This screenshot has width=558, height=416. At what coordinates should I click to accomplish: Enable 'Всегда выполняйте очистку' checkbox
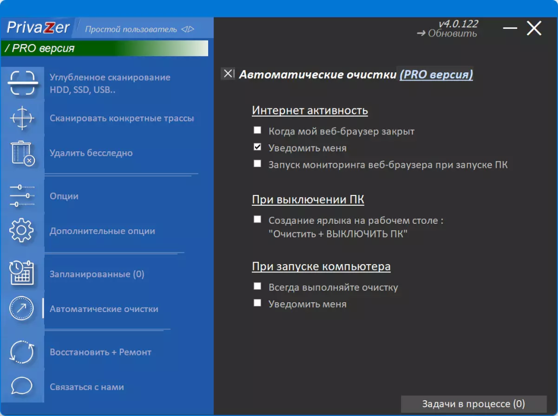257,286
